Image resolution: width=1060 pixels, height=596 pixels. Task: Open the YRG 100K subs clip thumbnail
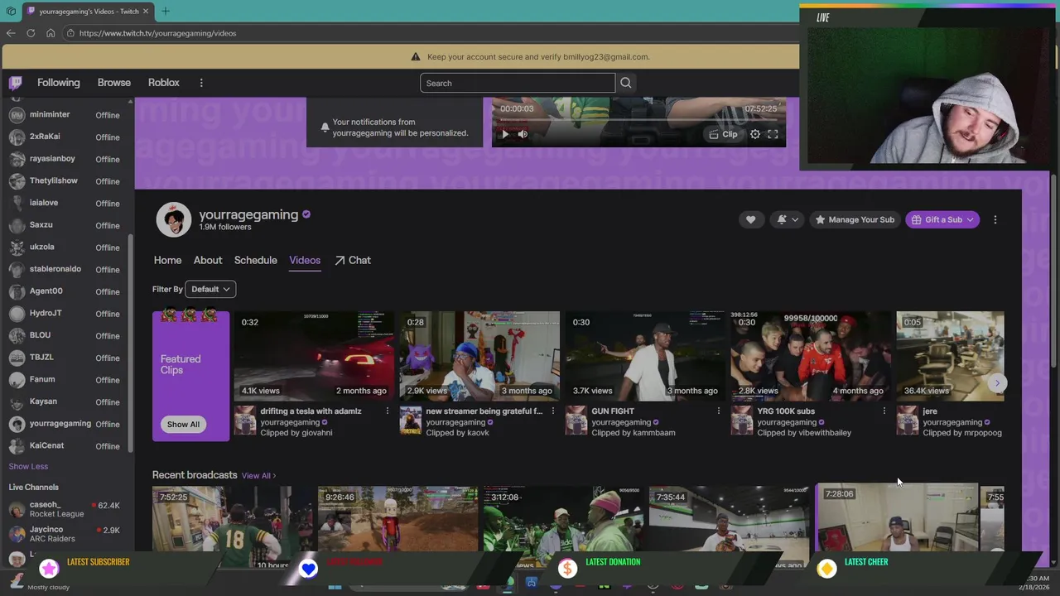811,356
